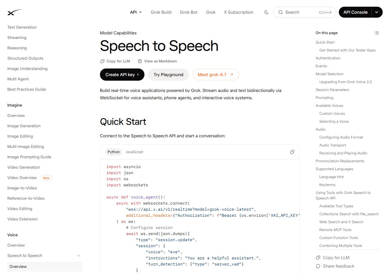Open Image Generation in sidebar
This screenshot has width=390, height=274.
pos(24,126)
